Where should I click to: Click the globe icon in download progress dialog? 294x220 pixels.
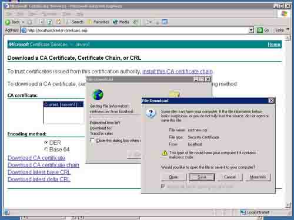pyautogui.click(x=98, y=94)
